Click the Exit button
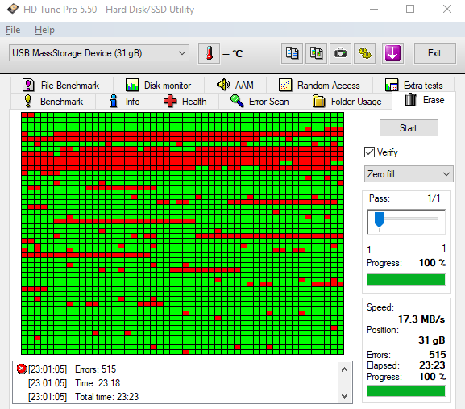 click(434, 53)
